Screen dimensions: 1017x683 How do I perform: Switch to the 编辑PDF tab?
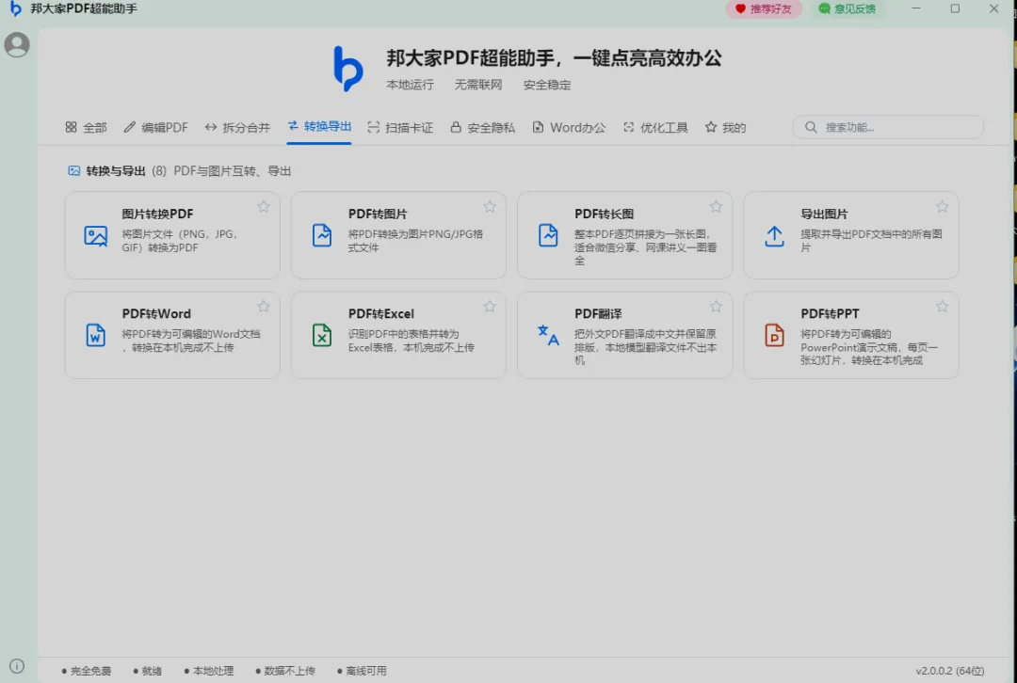(x=155, y=128)
